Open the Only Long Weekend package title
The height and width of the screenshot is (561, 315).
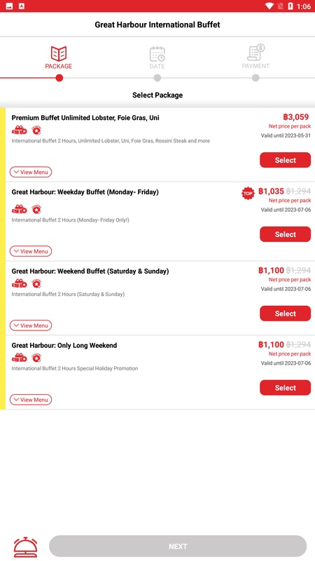pyautogui.click(x=64, y=346)
